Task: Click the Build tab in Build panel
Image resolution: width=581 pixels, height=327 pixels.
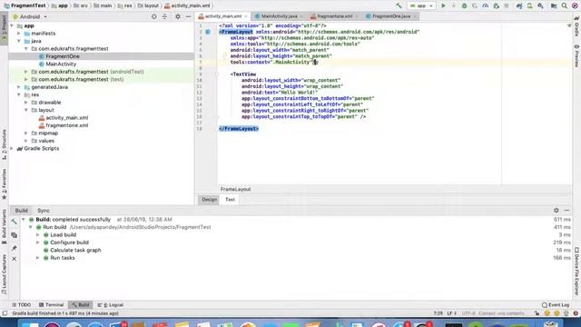Action: [21, 211]
